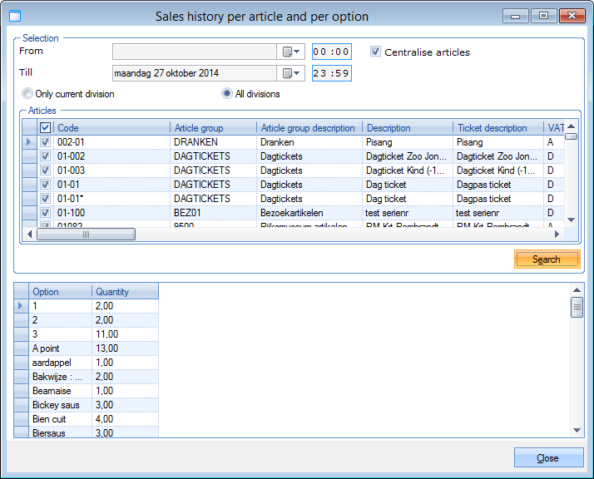Toggle the Centralise articles checkbox
Viewport: 594px width, 479px height.
[376, 52]
